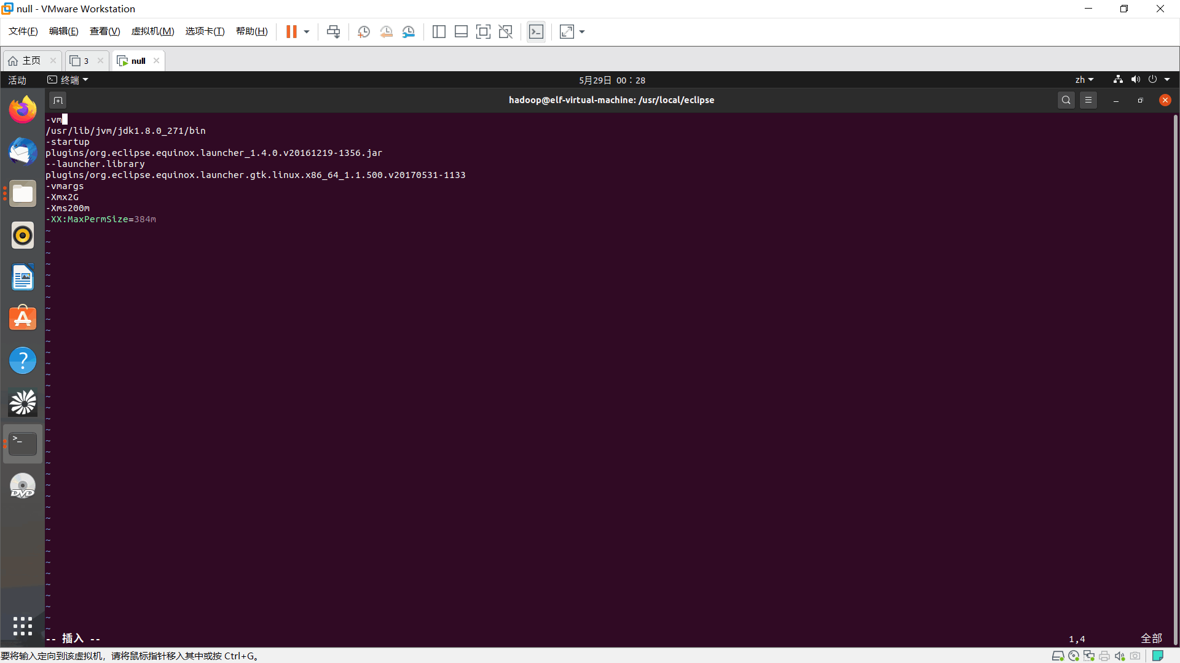
Task: Click the Terminal icon in the dock
Action: [23, 444]
